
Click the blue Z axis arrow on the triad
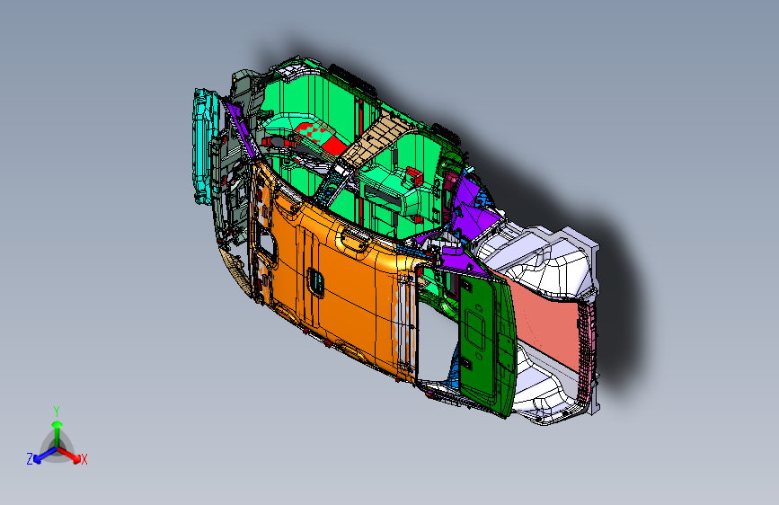point(45,455)
